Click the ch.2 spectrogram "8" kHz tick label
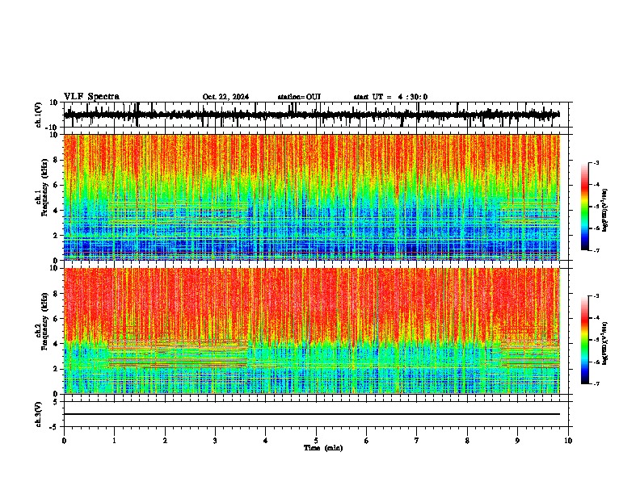 56,294
